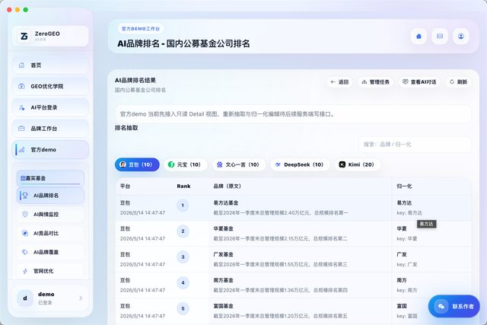Click the demo user avatar
The image size is (487, 325).
pyautogui.click(x=25, y=298)
